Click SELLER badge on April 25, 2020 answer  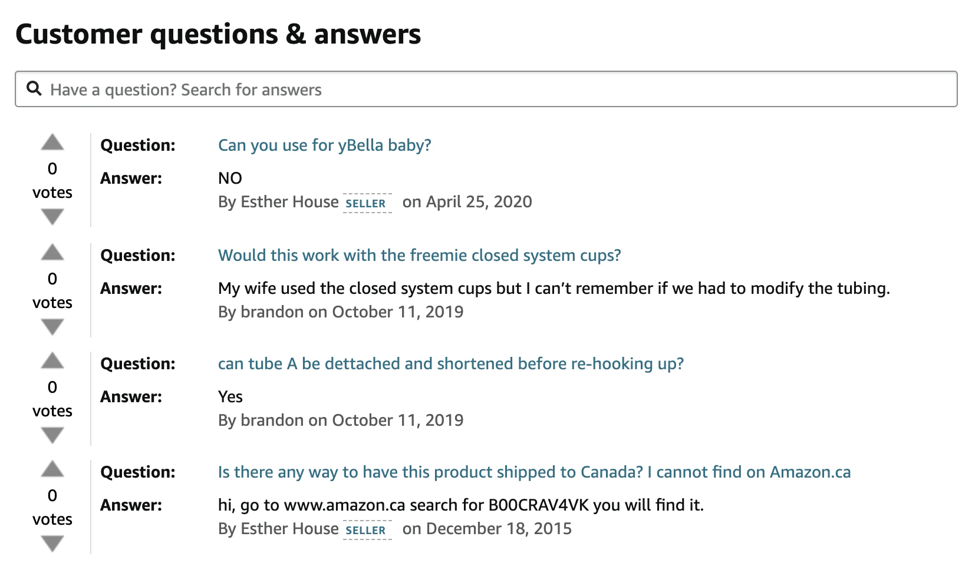click(367, 203)
